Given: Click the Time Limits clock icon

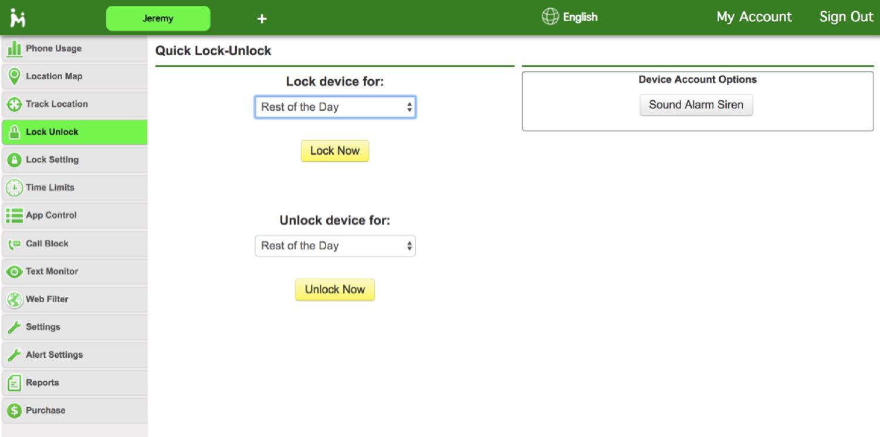Looking at the screenshot, I should [14, 188].
